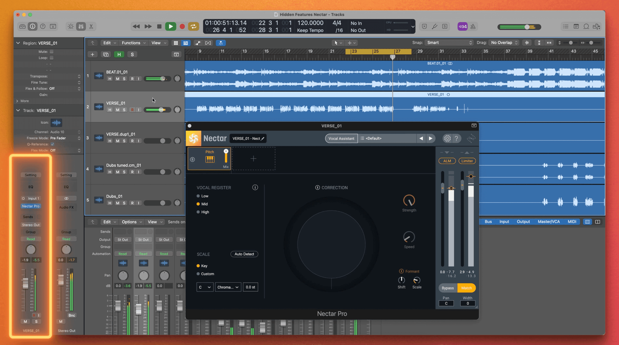This screenshot has height=345, width=619.
Task: Select Nectar next preset arrow
Action: click(x=430, y=138)
